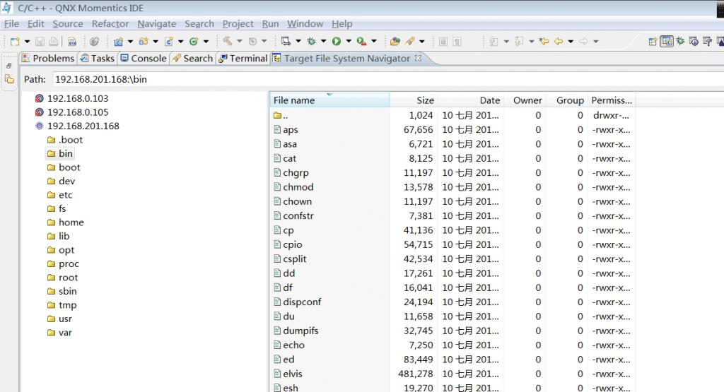Image resolution: width=724 pixels, height=392 pixels.
Task: Select target 192.168.201.168 in tree
Action: 83,126
